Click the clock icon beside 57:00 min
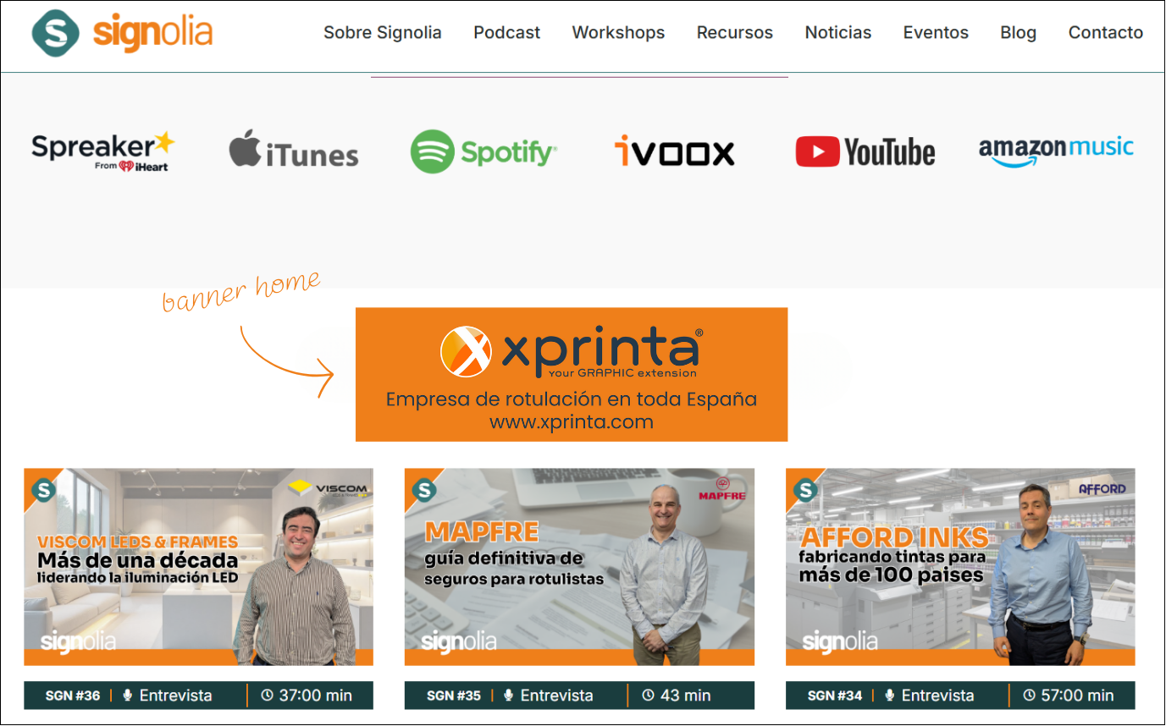Image resolution: width=1166 pixels, height=726 pixels. [x=1030, y=696]
